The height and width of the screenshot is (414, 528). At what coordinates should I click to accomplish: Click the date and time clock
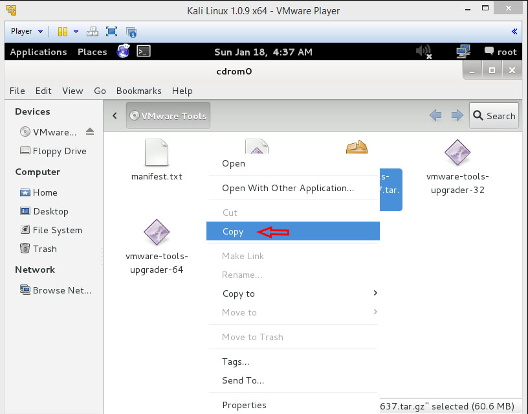point(263,52)
